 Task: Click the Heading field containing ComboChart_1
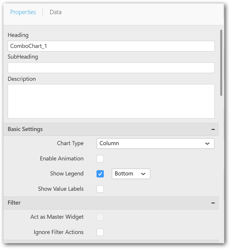click(x=111, y=46)
